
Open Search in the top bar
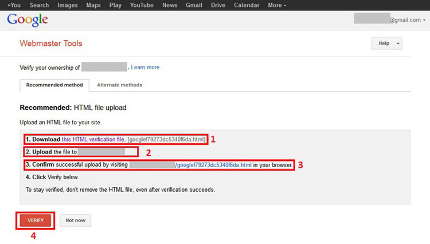[39, 5]
